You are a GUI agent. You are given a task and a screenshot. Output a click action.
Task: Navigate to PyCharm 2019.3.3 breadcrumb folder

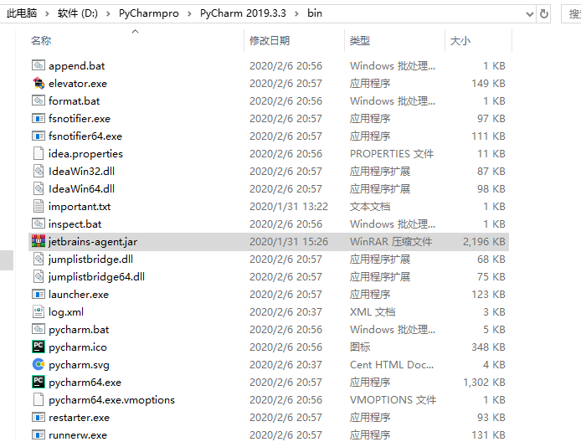coord(243,13)
